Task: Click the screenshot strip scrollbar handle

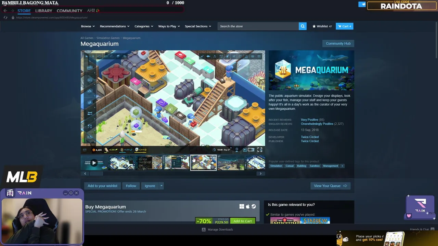Action: pyautogui.click(x=96, y=174)
